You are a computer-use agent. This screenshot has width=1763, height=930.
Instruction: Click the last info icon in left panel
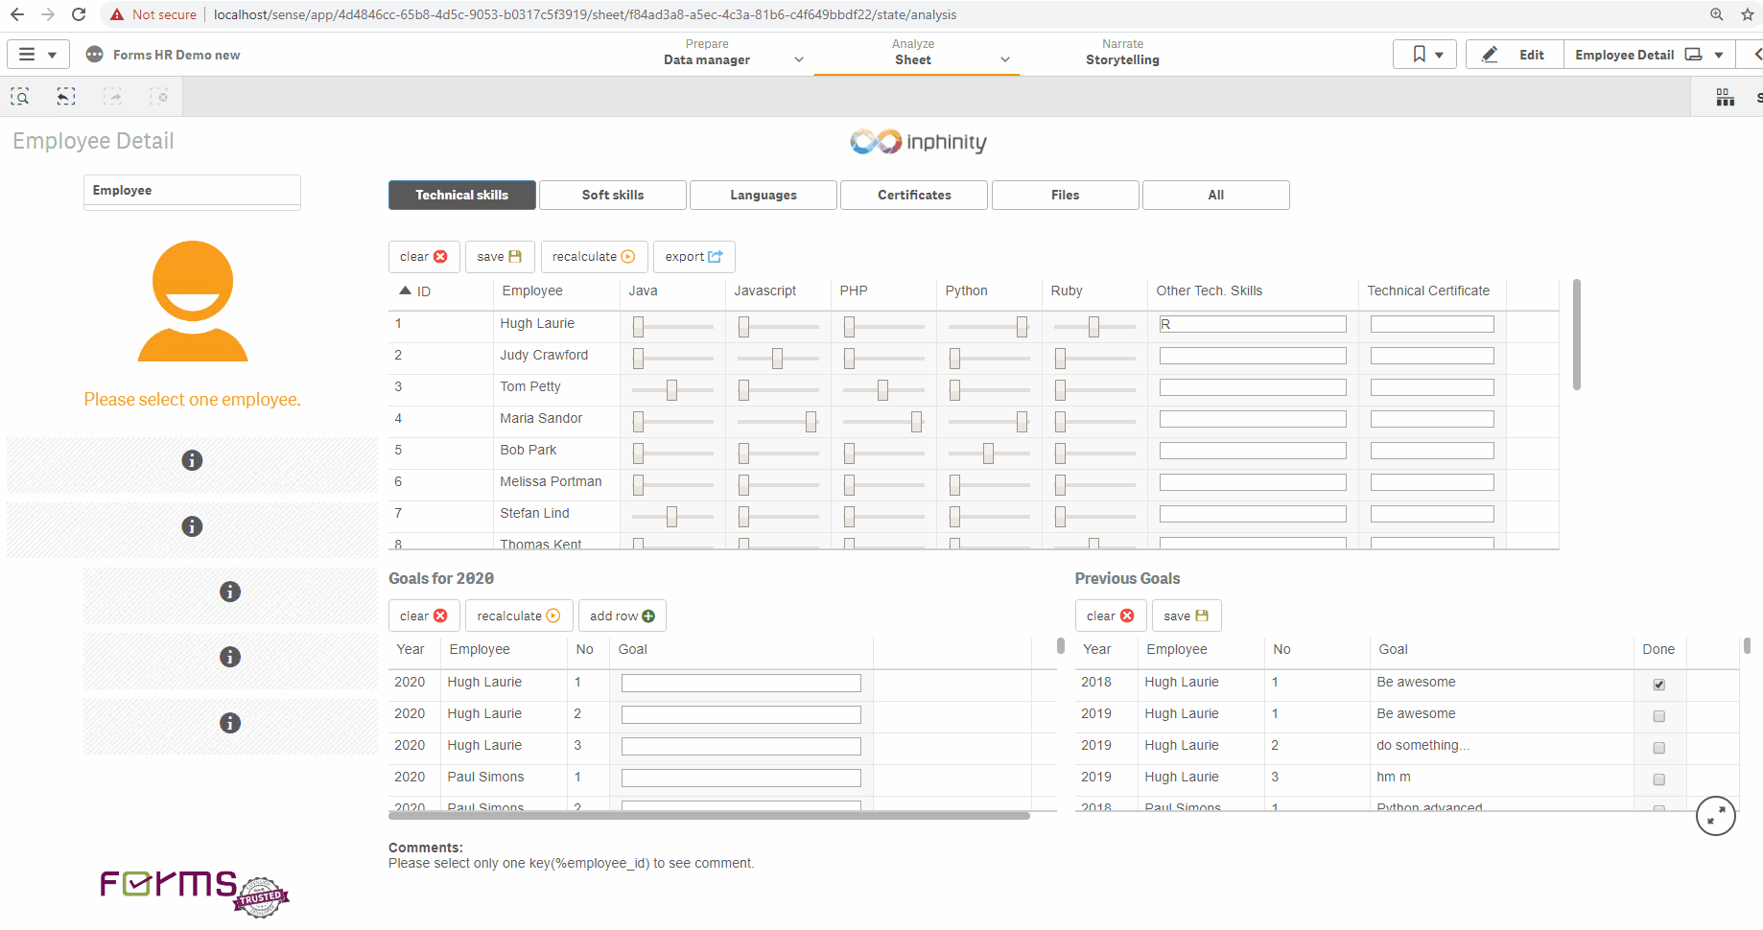click(230, 723)
